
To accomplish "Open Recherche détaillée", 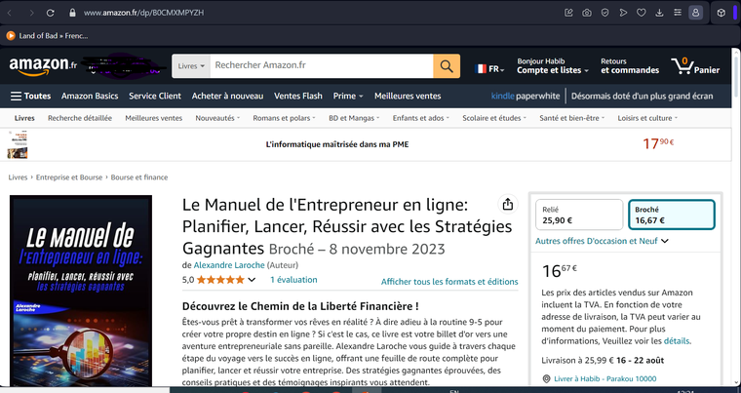I will point(80,118).
